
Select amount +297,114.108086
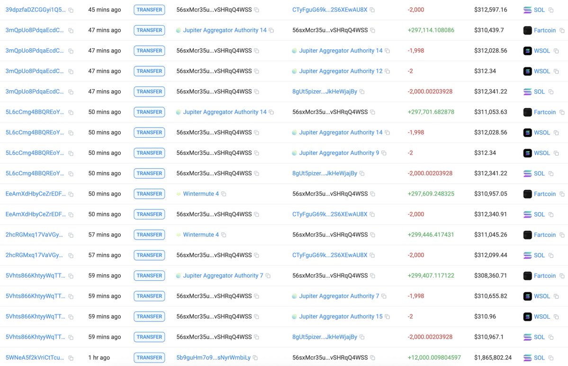[x=431, y=30]
